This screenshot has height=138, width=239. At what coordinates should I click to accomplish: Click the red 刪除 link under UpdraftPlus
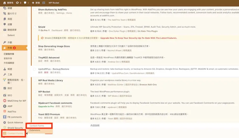click(46, 73)
